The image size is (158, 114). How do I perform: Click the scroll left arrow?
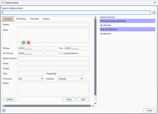click(x=3, y=106)
